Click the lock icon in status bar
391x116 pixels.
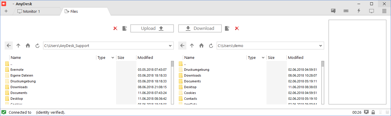(x=373, y=112)
